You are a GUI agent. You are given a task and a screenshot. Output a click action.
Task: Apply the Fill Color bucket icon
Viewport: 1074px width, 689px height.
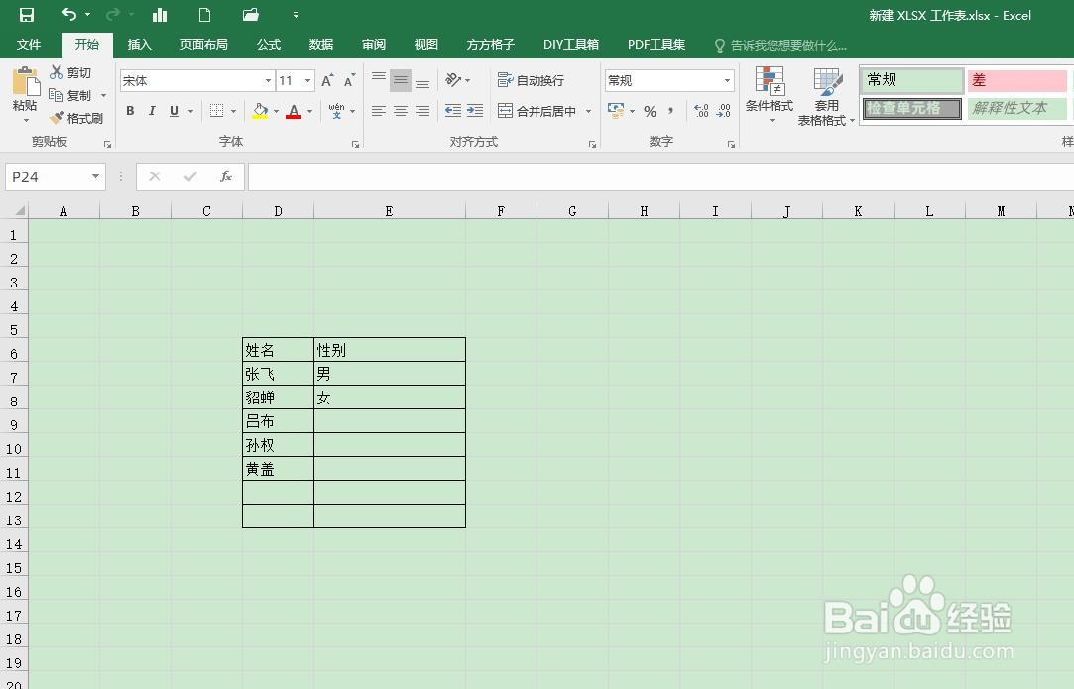(x=258, y=111)
